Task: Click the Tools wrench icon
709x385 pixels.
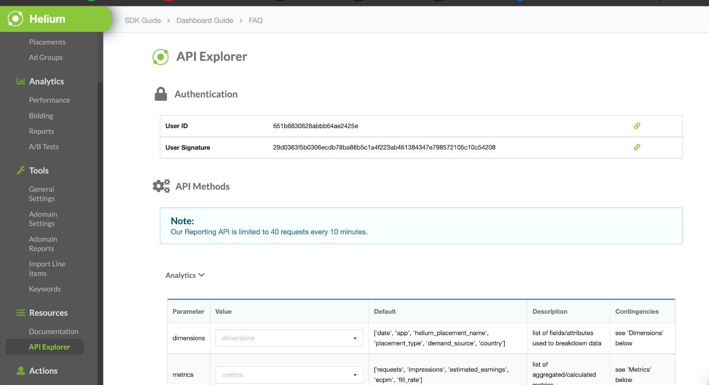Action: pos(21,170)
